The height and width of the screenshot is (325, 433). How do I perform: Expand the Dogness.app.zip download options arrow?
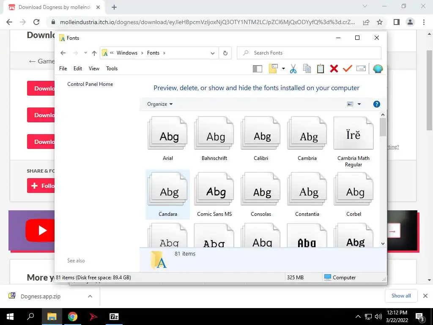point(90,296)
